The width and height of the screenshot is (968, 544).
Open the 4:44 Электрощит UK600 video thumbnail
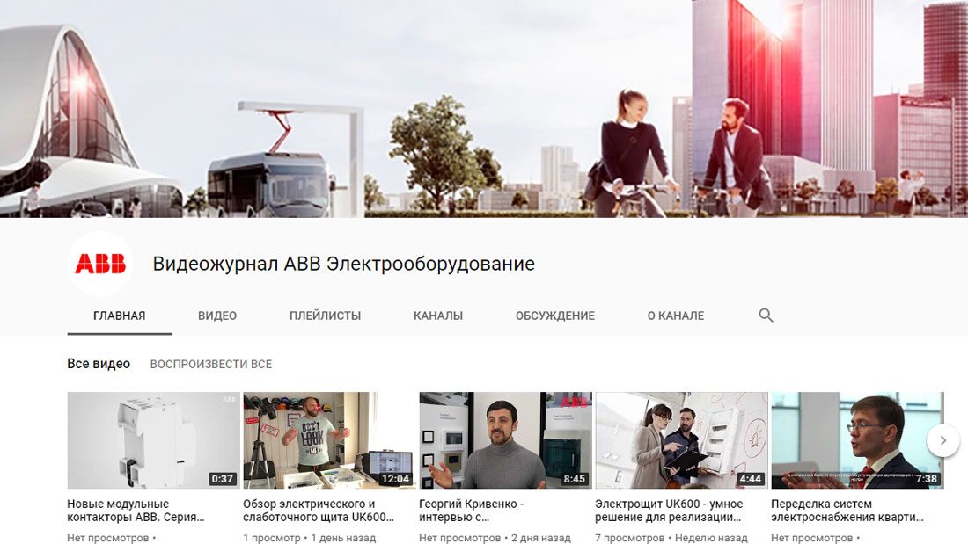tap(681, 440)
